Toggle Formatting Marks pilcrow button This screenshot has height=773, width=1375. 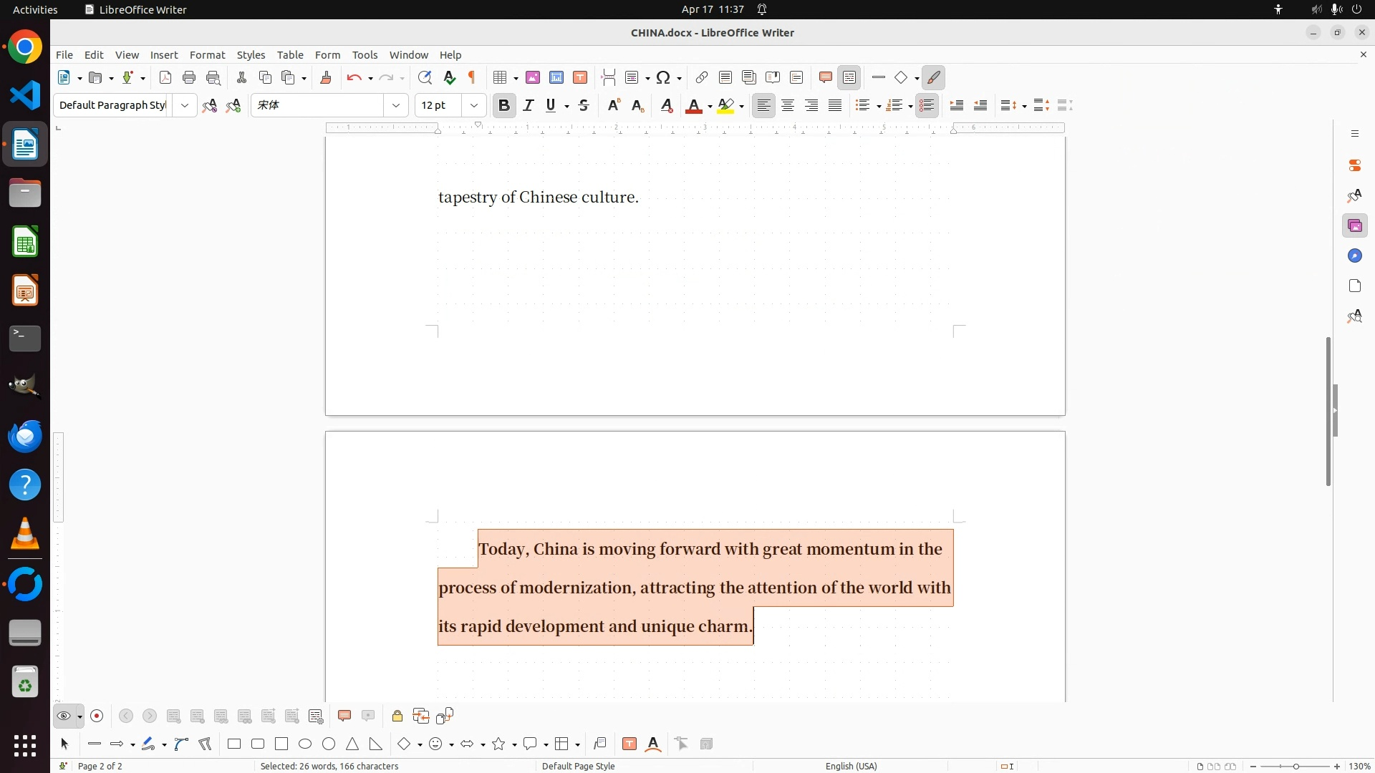click(472, 78)
